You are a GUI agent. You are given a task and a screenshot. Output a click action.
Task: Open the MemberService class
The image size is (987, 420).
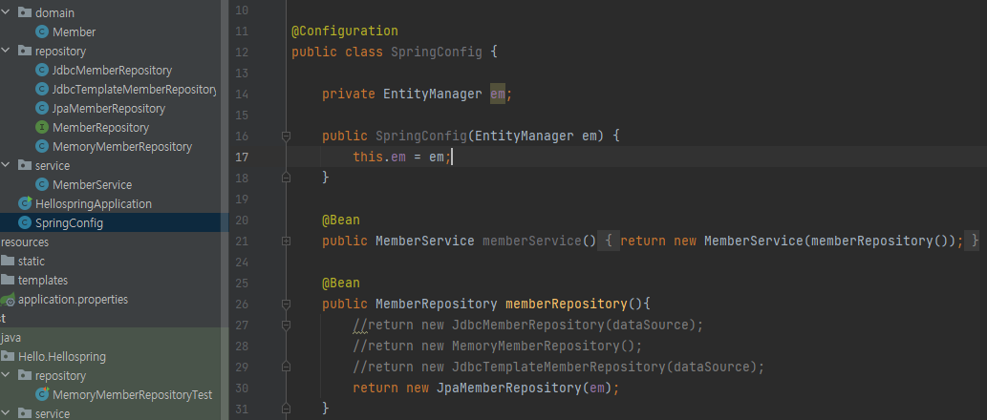pyautogui.click(x=92, y=185)
